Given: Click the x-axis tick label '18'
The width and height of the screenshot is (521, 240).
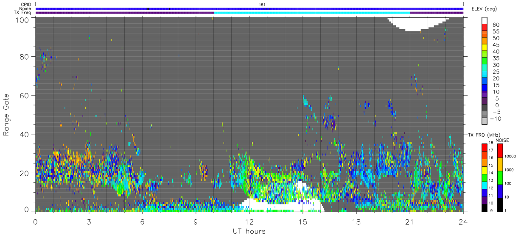Looking at the screenshot, I should click(356, 222).
